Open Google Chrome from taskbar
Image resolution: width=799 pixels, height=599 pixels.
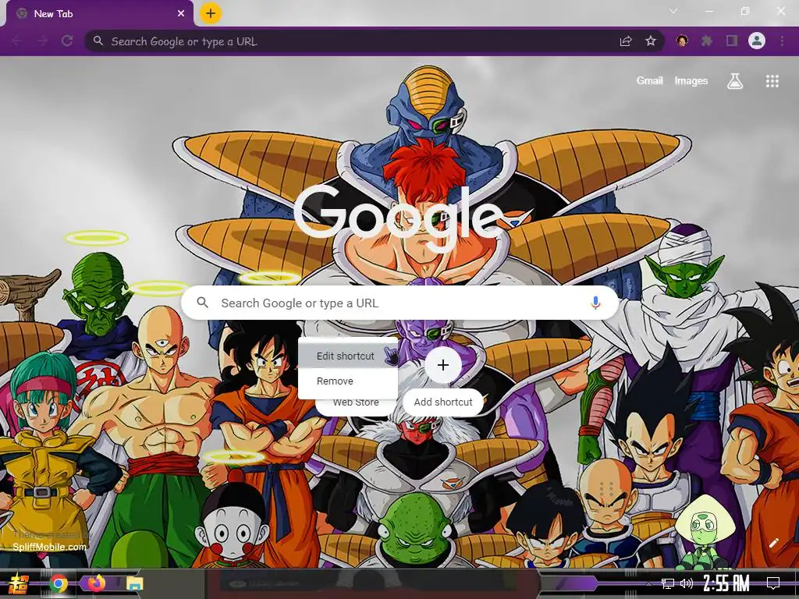(x=59, y=583)
